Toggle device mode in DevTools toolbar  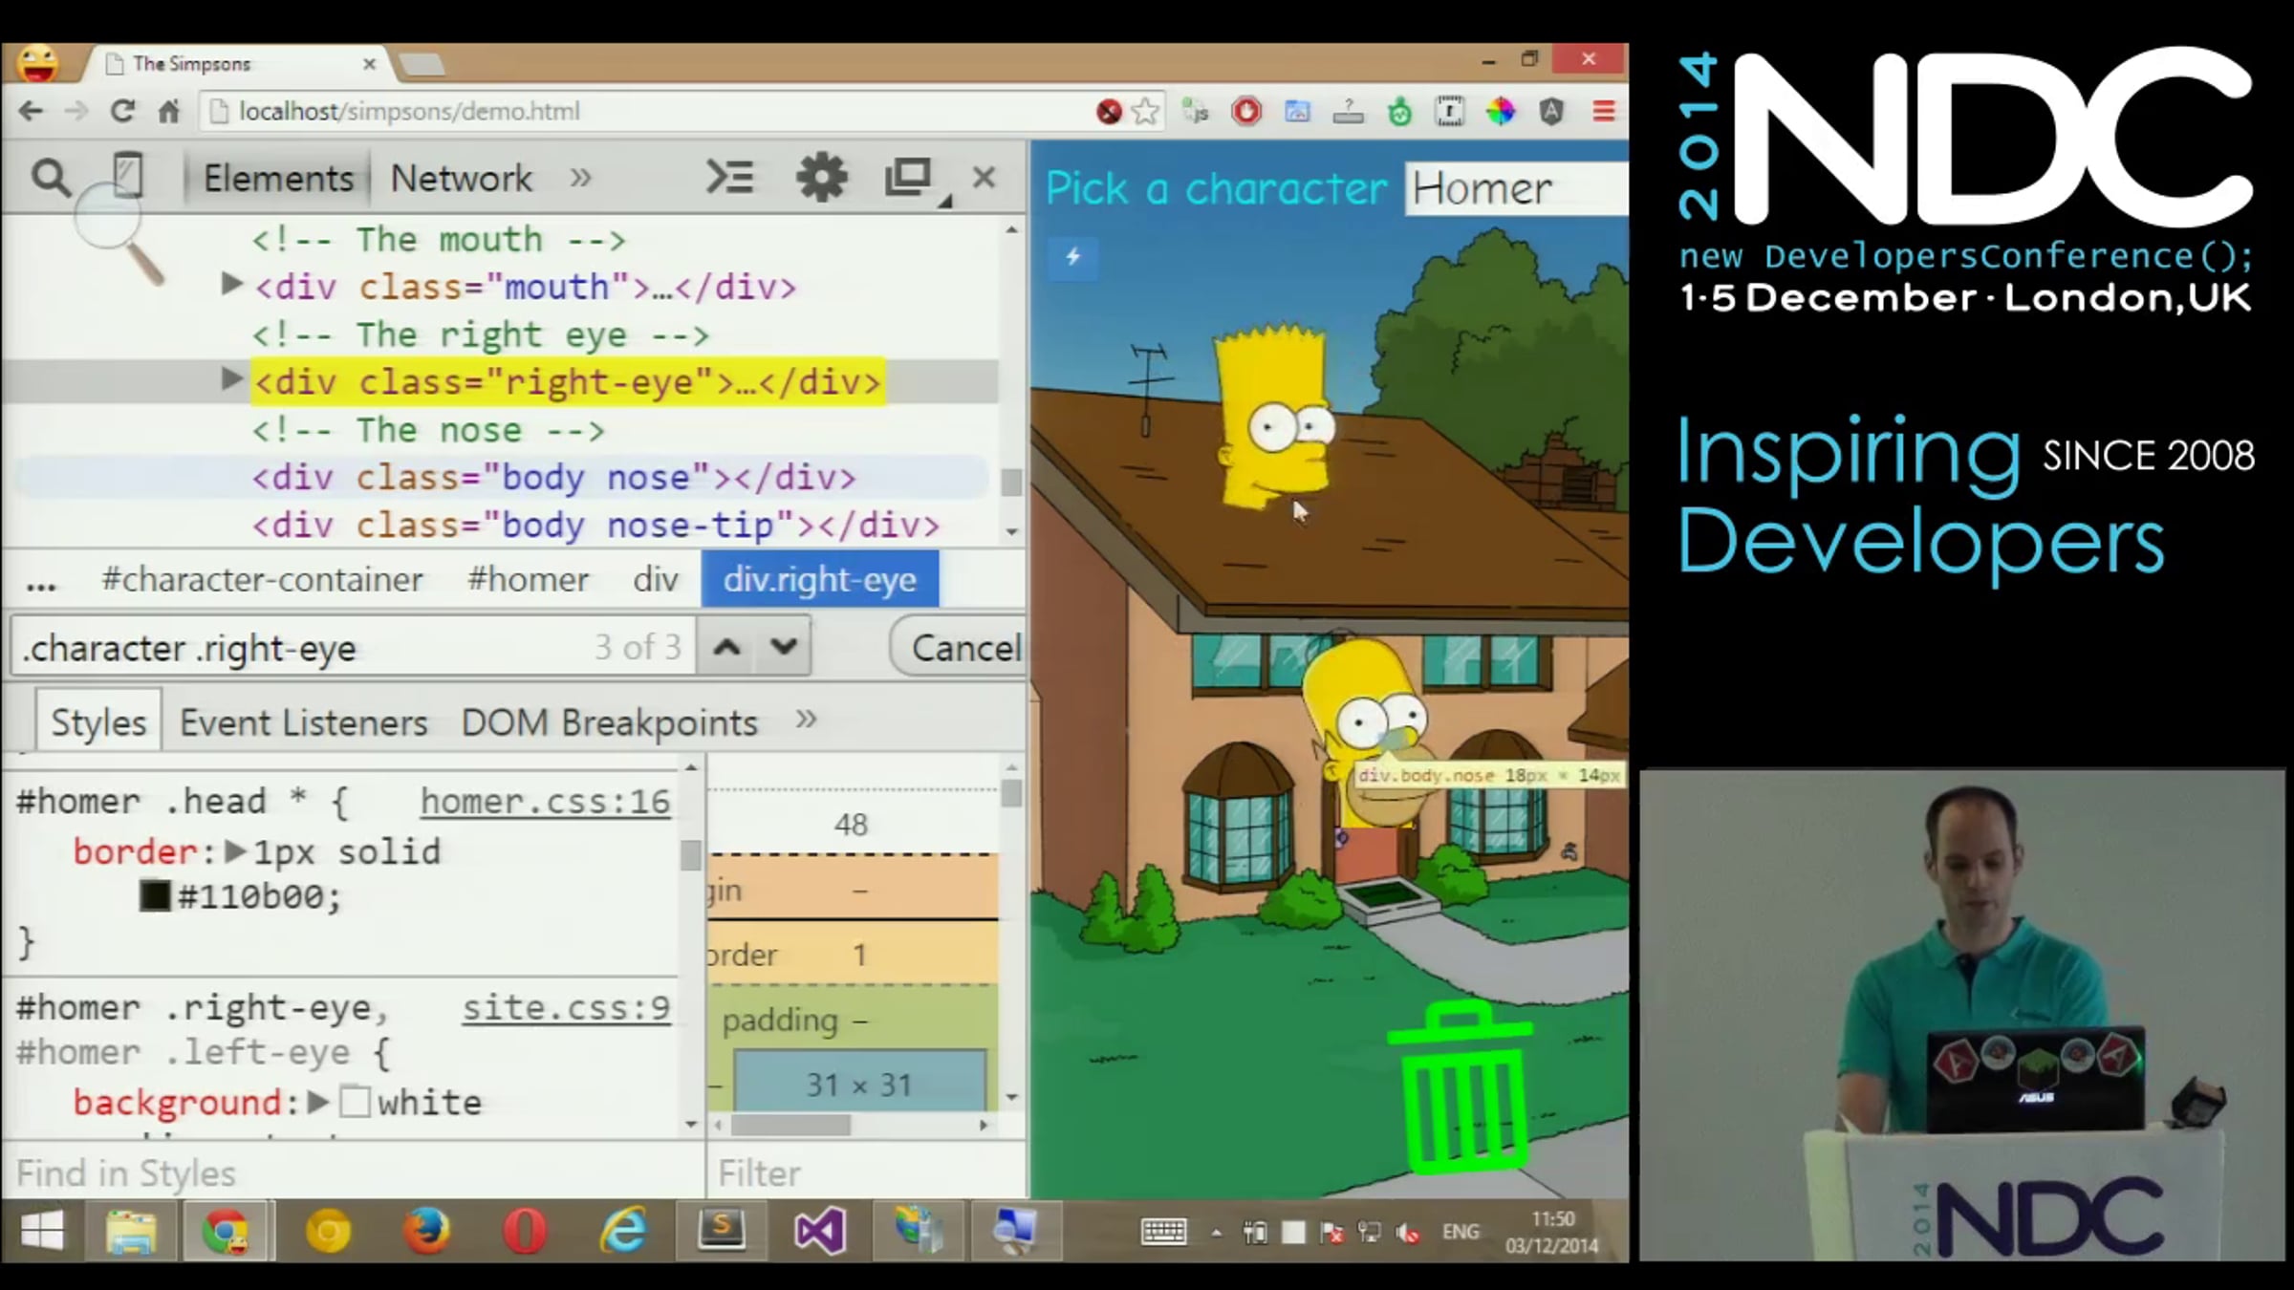point(127,176)
